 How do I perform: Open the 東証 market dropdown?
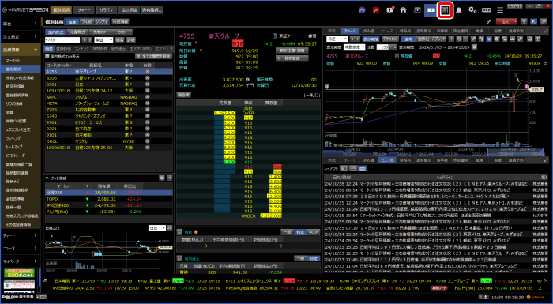(104, 40)
